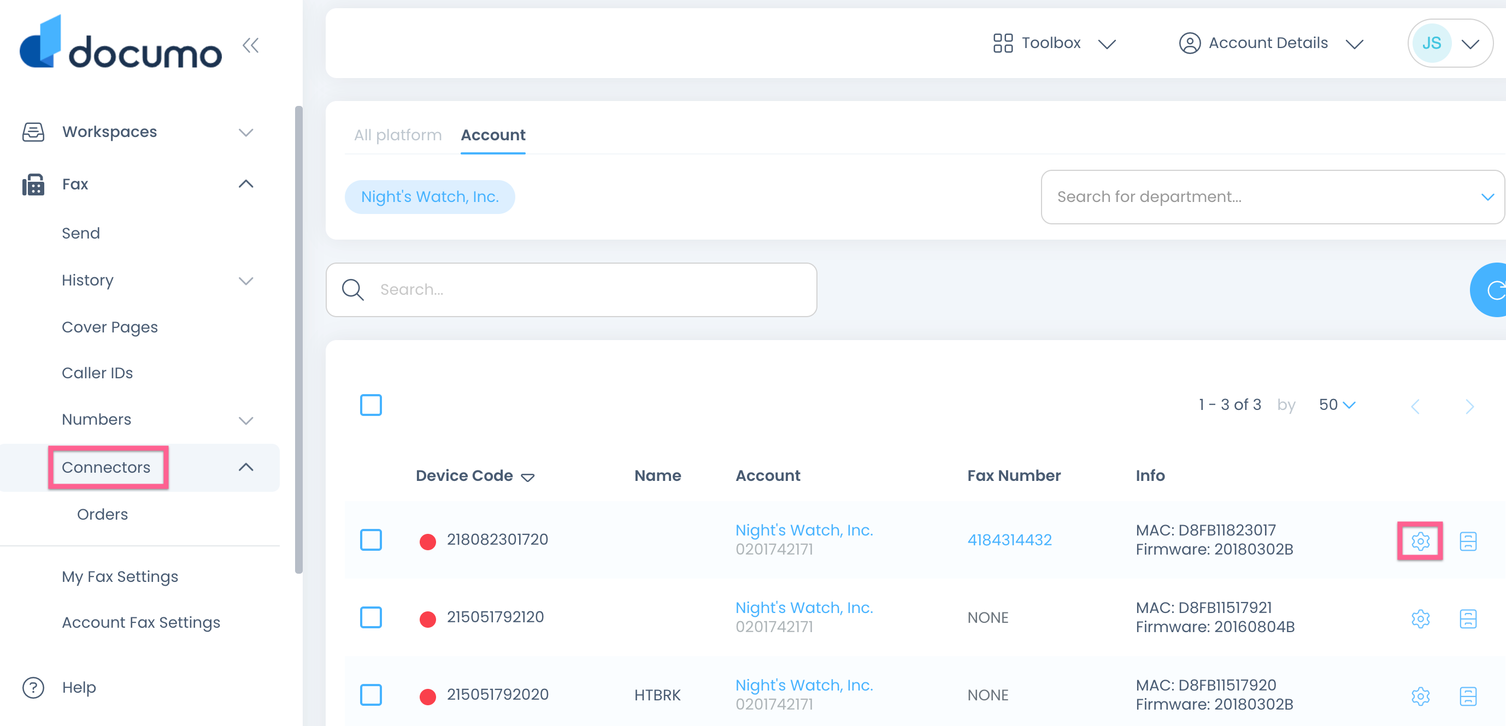Open Account Fax Settings
The width and height of the screenshot is (1506, 726).
[141, 623]
